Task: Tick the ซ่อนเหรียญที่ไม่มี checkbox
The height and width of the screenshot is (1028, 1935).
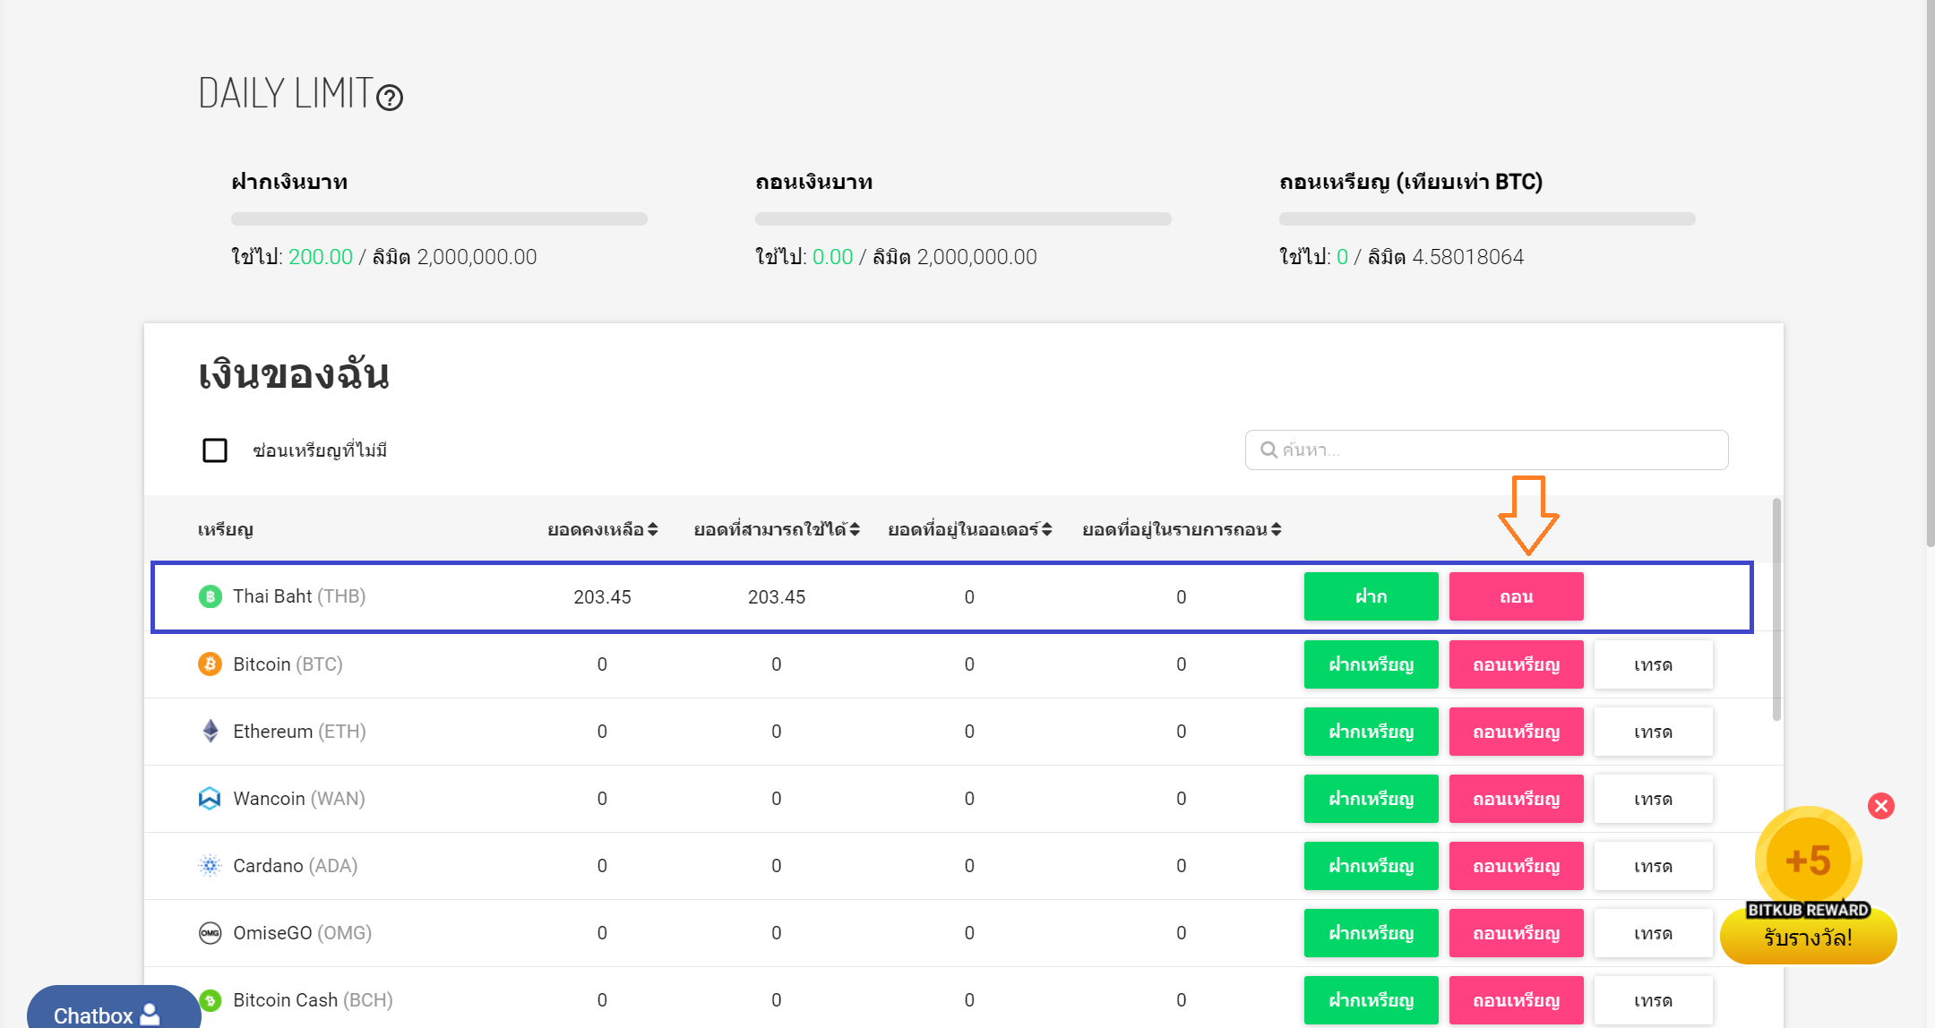Action: tap(215, 450)
